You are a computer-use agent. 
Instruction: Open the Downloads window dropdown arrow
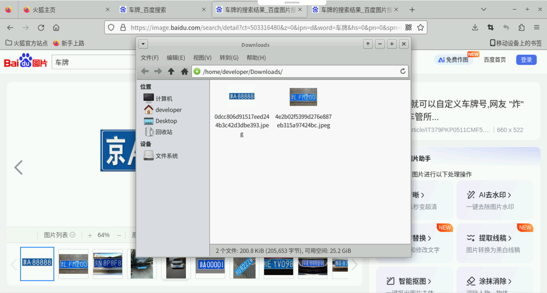point(143,44)
